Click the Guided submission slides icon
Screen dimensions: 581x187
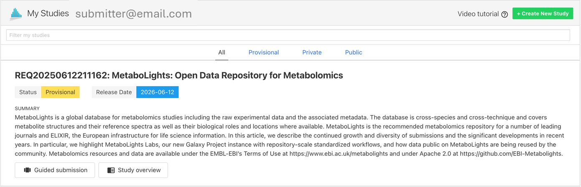click(x=28, y=170)
